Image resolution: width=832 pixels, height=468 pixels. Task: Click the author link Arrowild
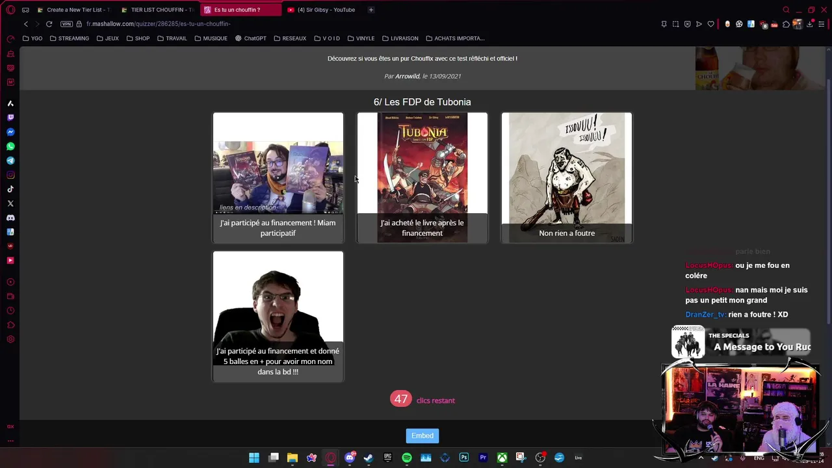[408, 76]
